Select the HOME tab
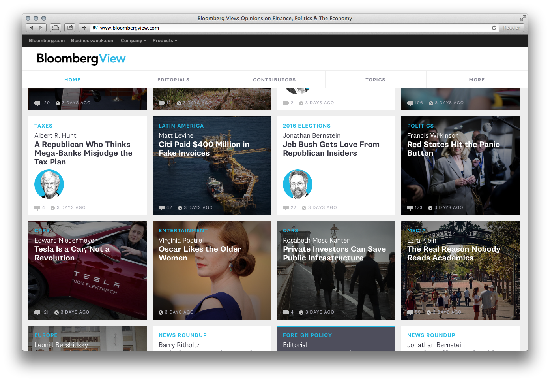The image size is (550, 382). (73, 80)
